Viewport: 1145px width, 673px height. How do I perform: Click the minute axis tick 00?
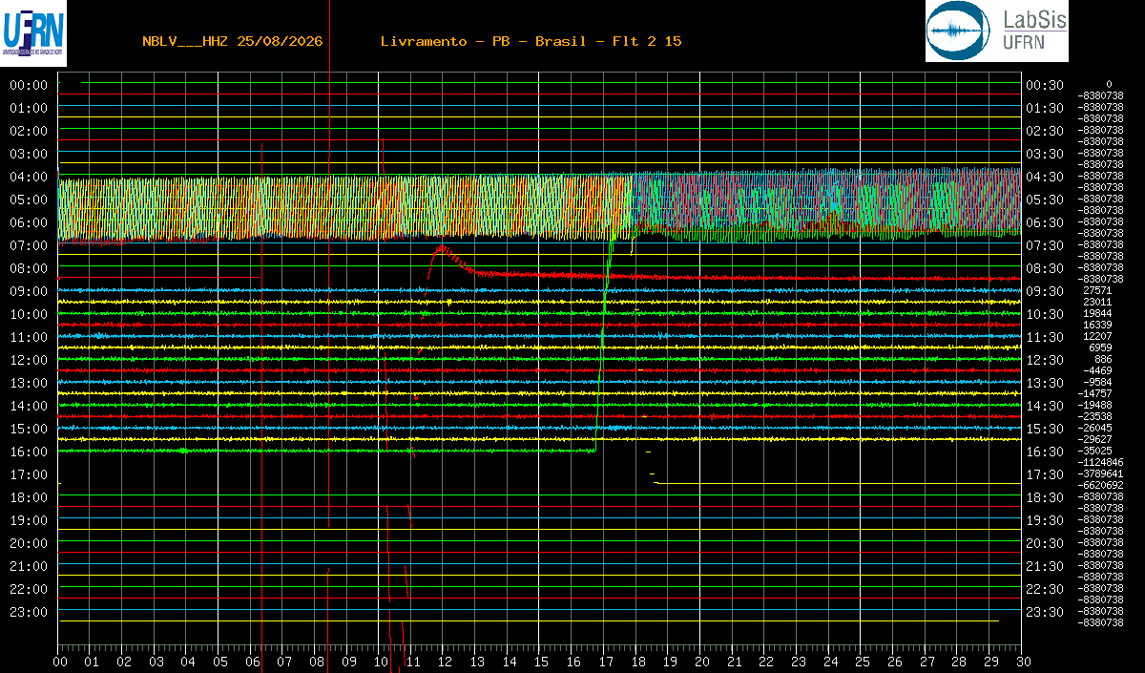pyautogui.click(x=60, y=662)
